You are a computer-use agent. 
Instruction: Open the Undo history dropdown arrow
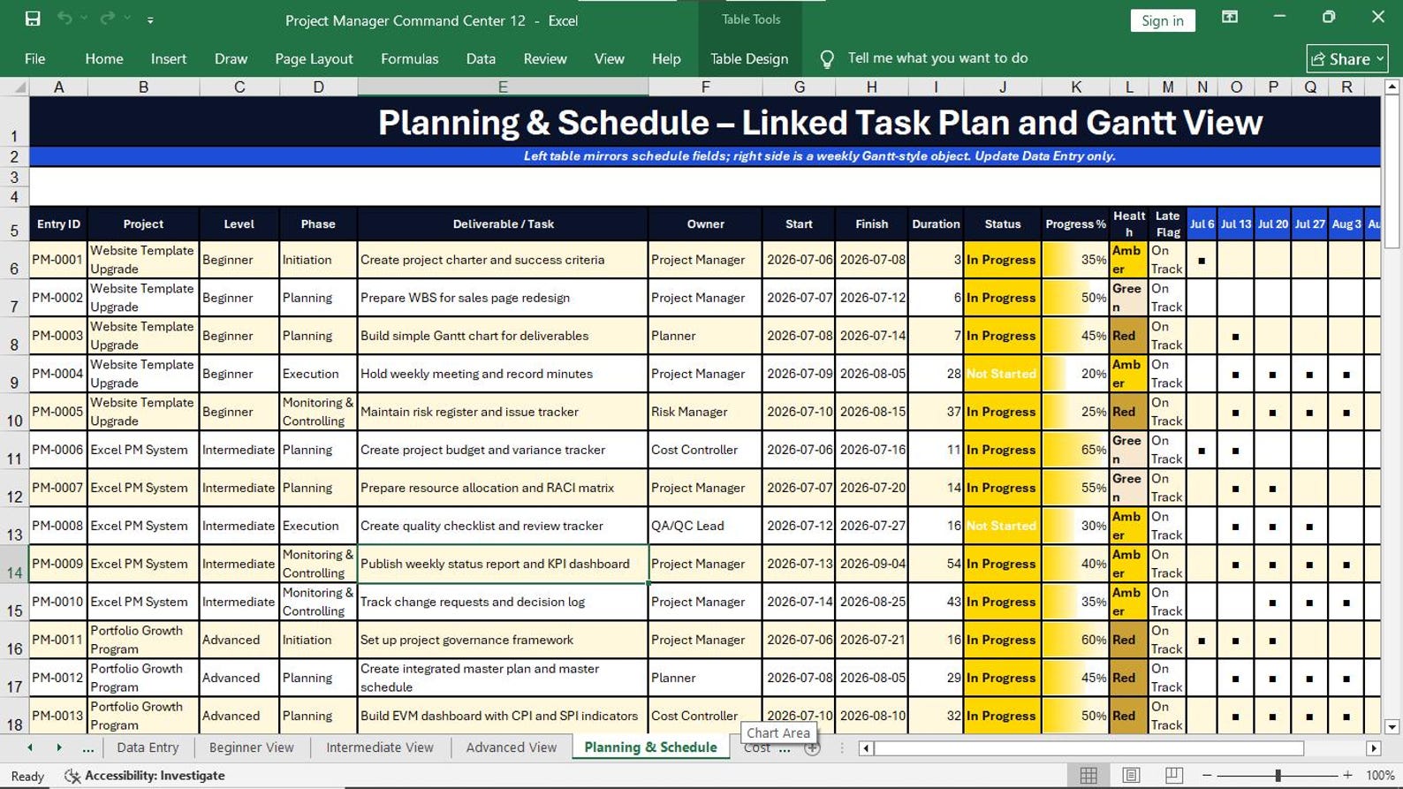(85, 19)
